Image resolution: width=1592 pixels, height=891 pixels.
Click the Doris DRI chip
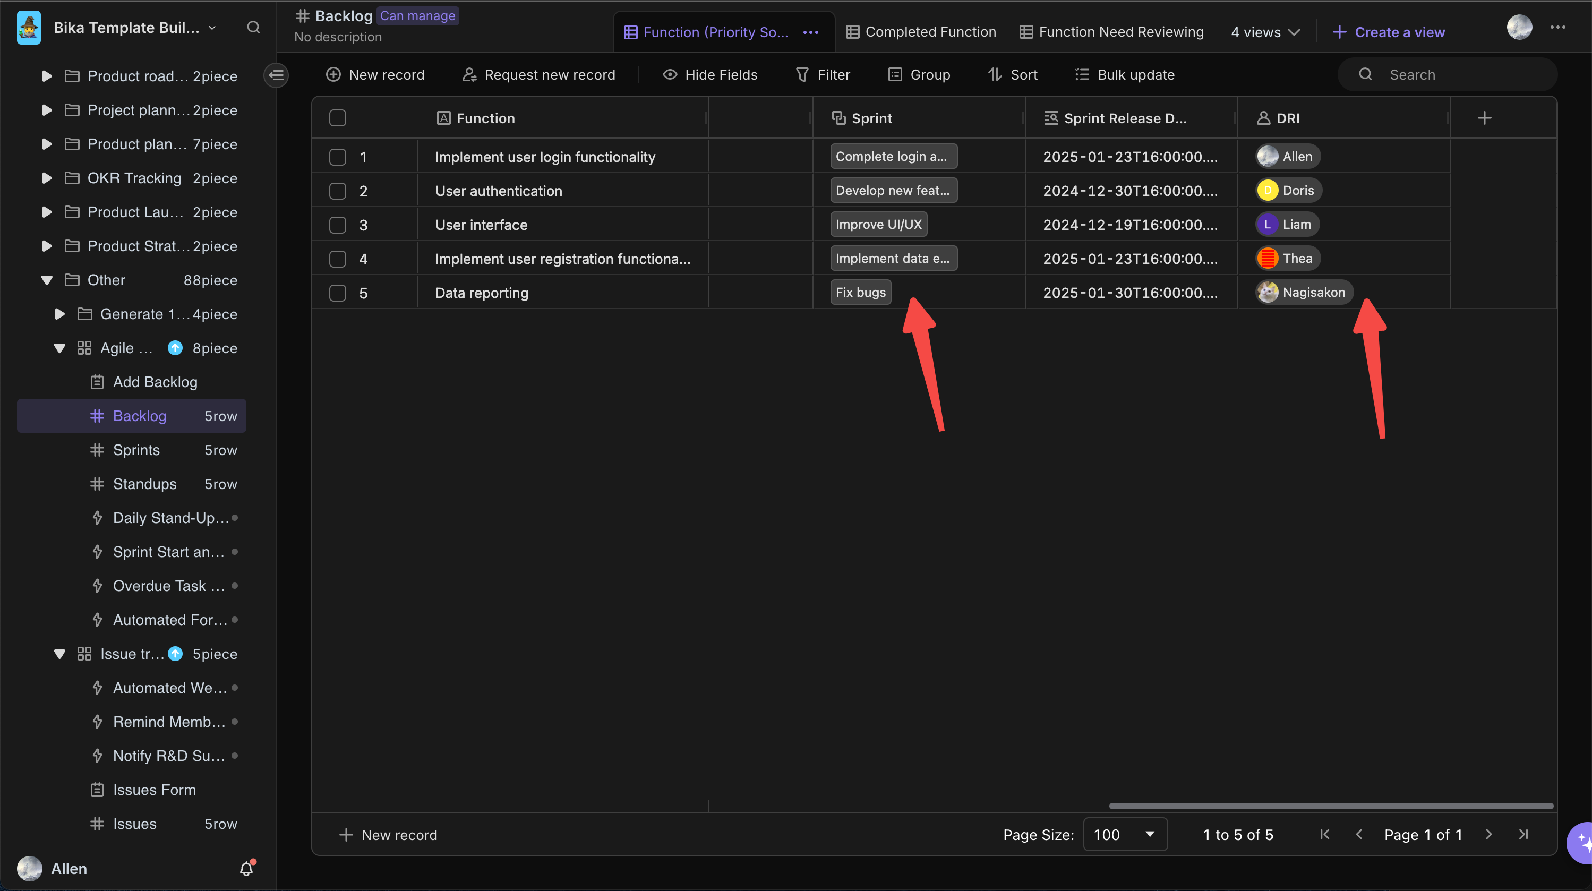coord(1289,190)
